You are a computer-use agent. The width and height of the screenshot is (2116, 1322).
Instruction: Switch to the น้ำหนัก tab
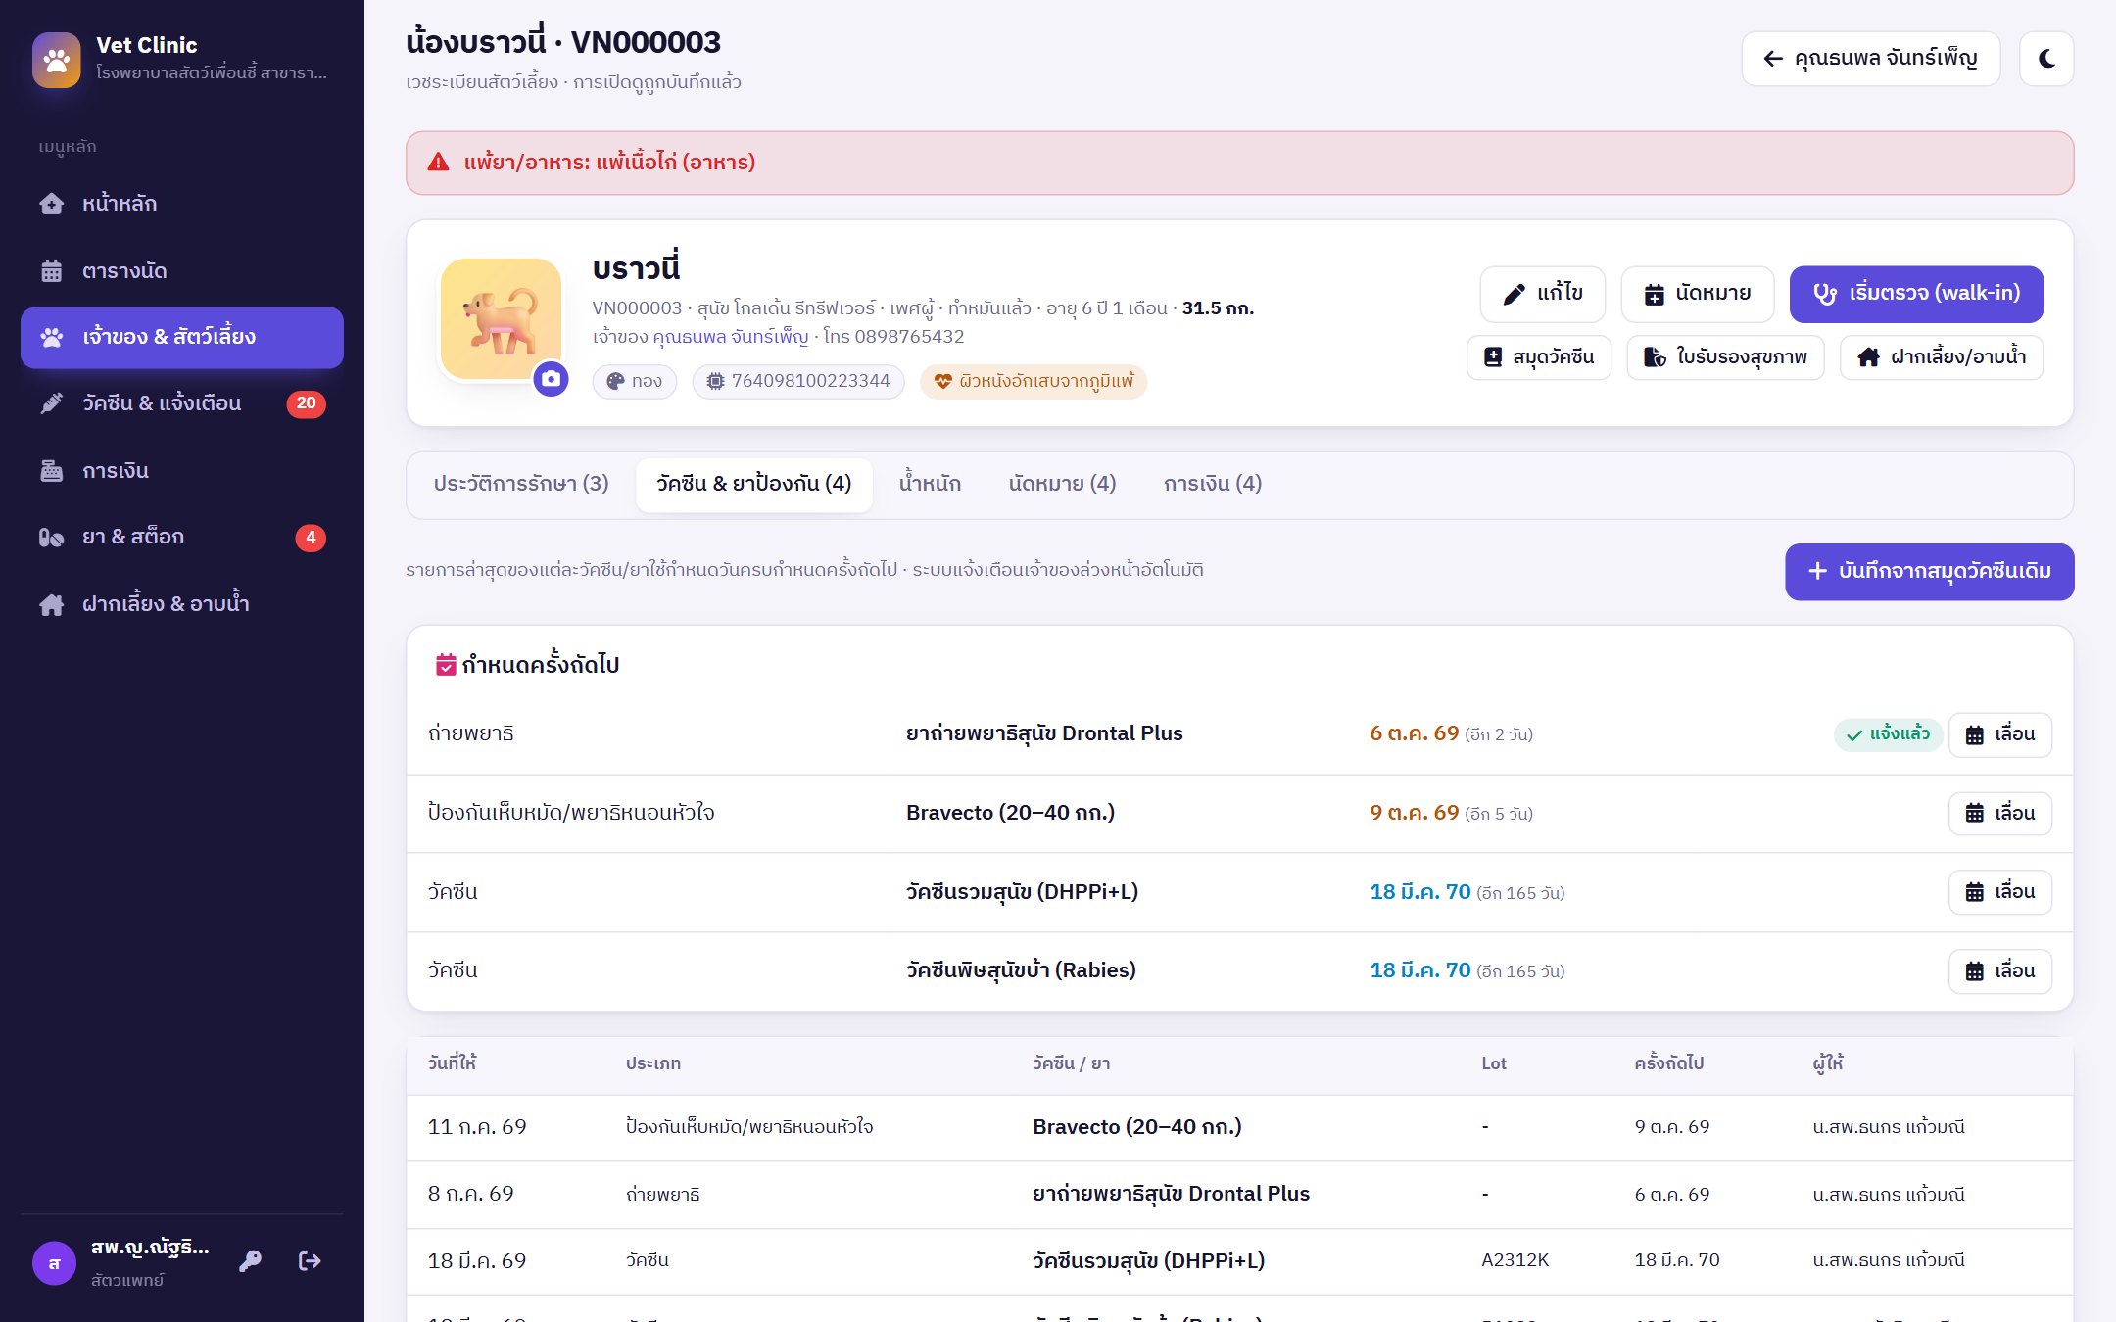coord(930,484)
